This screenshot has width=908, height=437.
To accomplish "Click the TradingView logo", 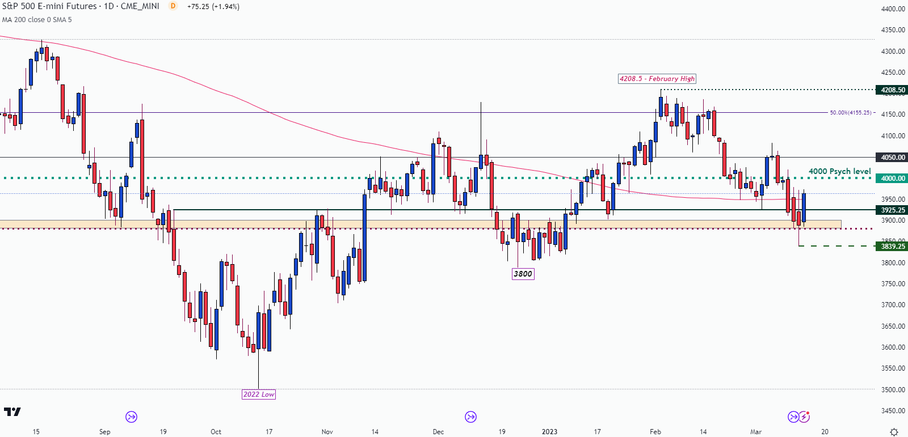I will point(12,411).
